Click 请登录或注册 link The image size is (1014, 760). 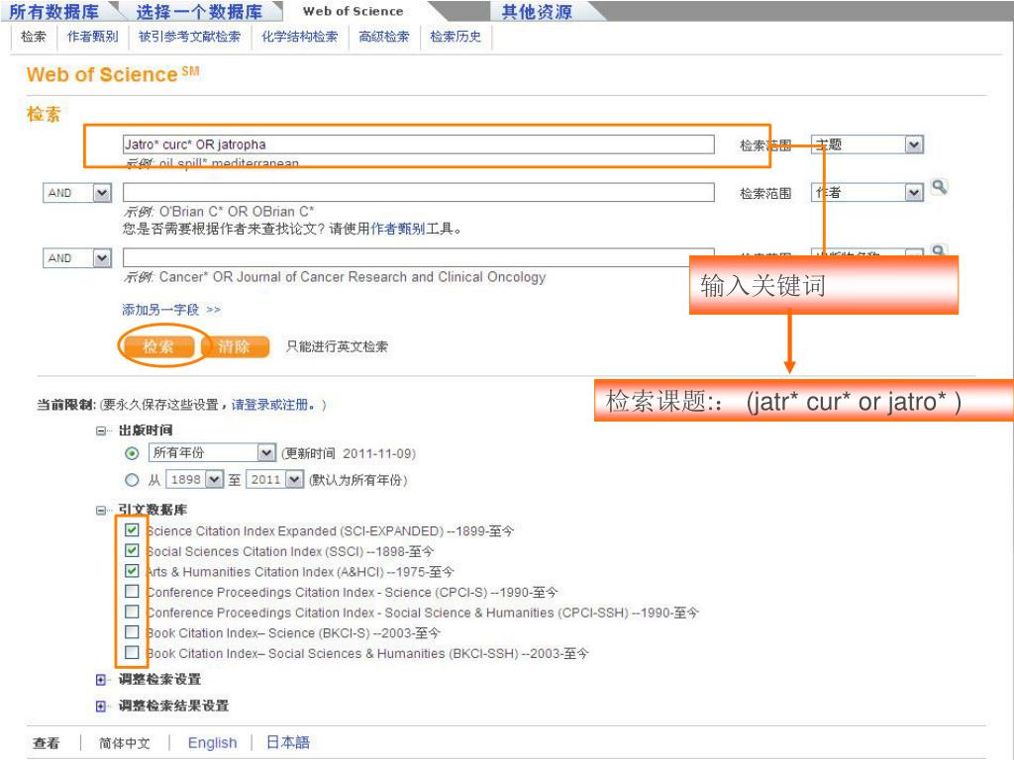269,405
